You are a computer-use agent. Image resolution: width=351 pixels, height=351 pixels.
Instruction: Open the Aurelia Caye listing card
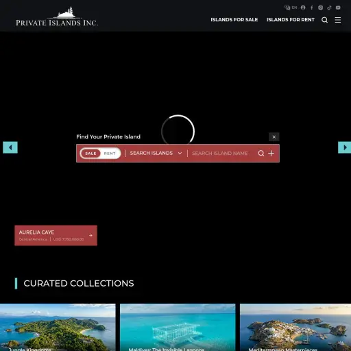pos(56,235)
